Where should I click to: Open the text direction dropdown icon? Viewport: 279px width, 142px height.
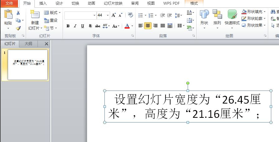pyautogui.click(x=190, y=12)
